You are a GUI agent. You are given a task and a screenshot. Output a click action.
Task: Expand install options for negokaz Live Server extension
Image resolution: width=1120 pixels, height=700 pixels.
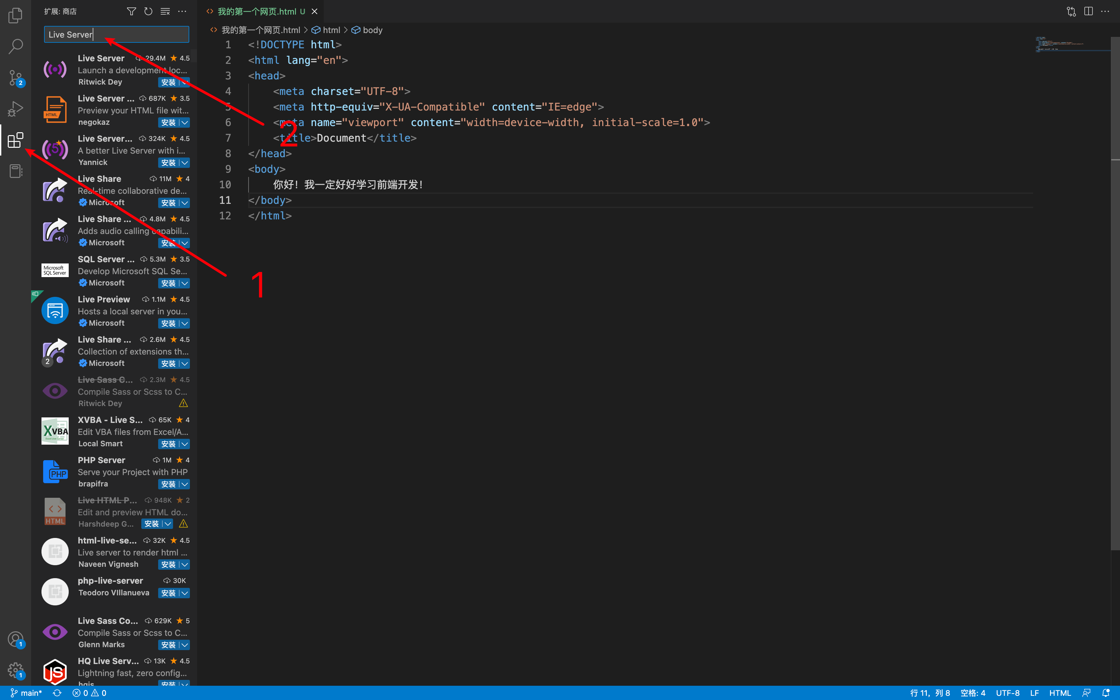[185, 123]
